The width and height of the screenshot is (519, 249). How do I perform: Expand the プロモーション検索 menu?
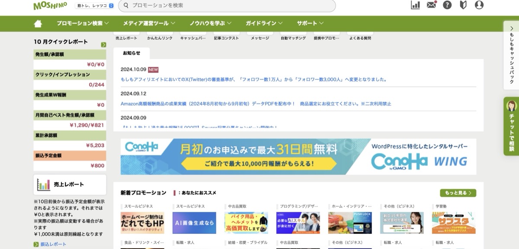83,23
